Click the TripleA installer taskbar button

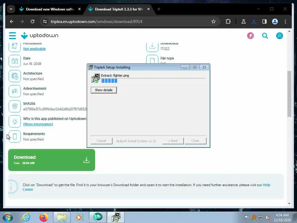coord(116,217)
